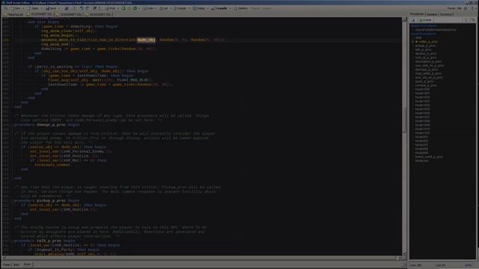Click the Code toolbar button

148,8
